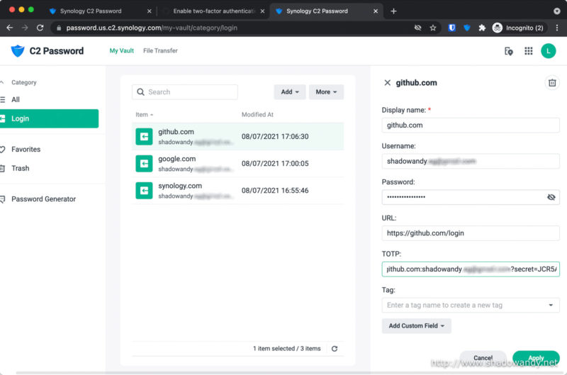Switch to My Vault tab

(x=121, y=50)
